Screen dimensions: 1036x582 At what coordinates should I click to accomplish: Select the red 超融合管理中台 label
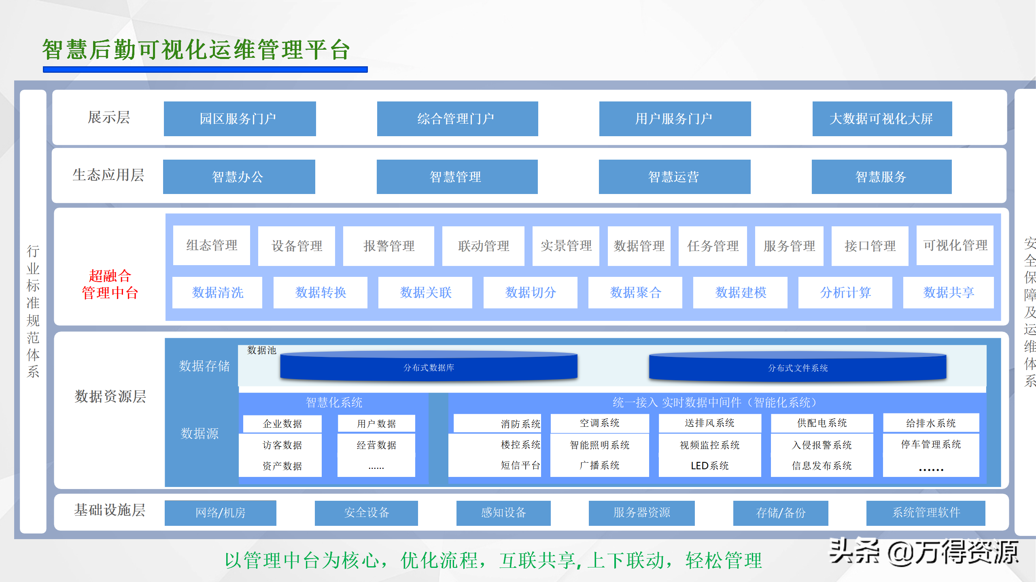tap(110, 284)
